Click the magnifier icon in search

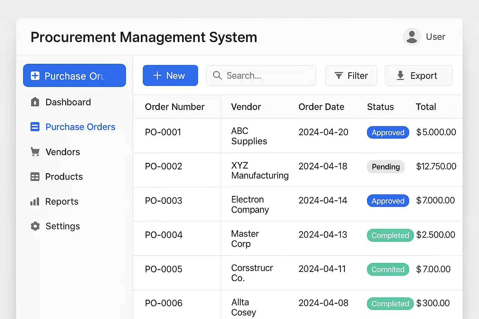click(x=217, y=75)
